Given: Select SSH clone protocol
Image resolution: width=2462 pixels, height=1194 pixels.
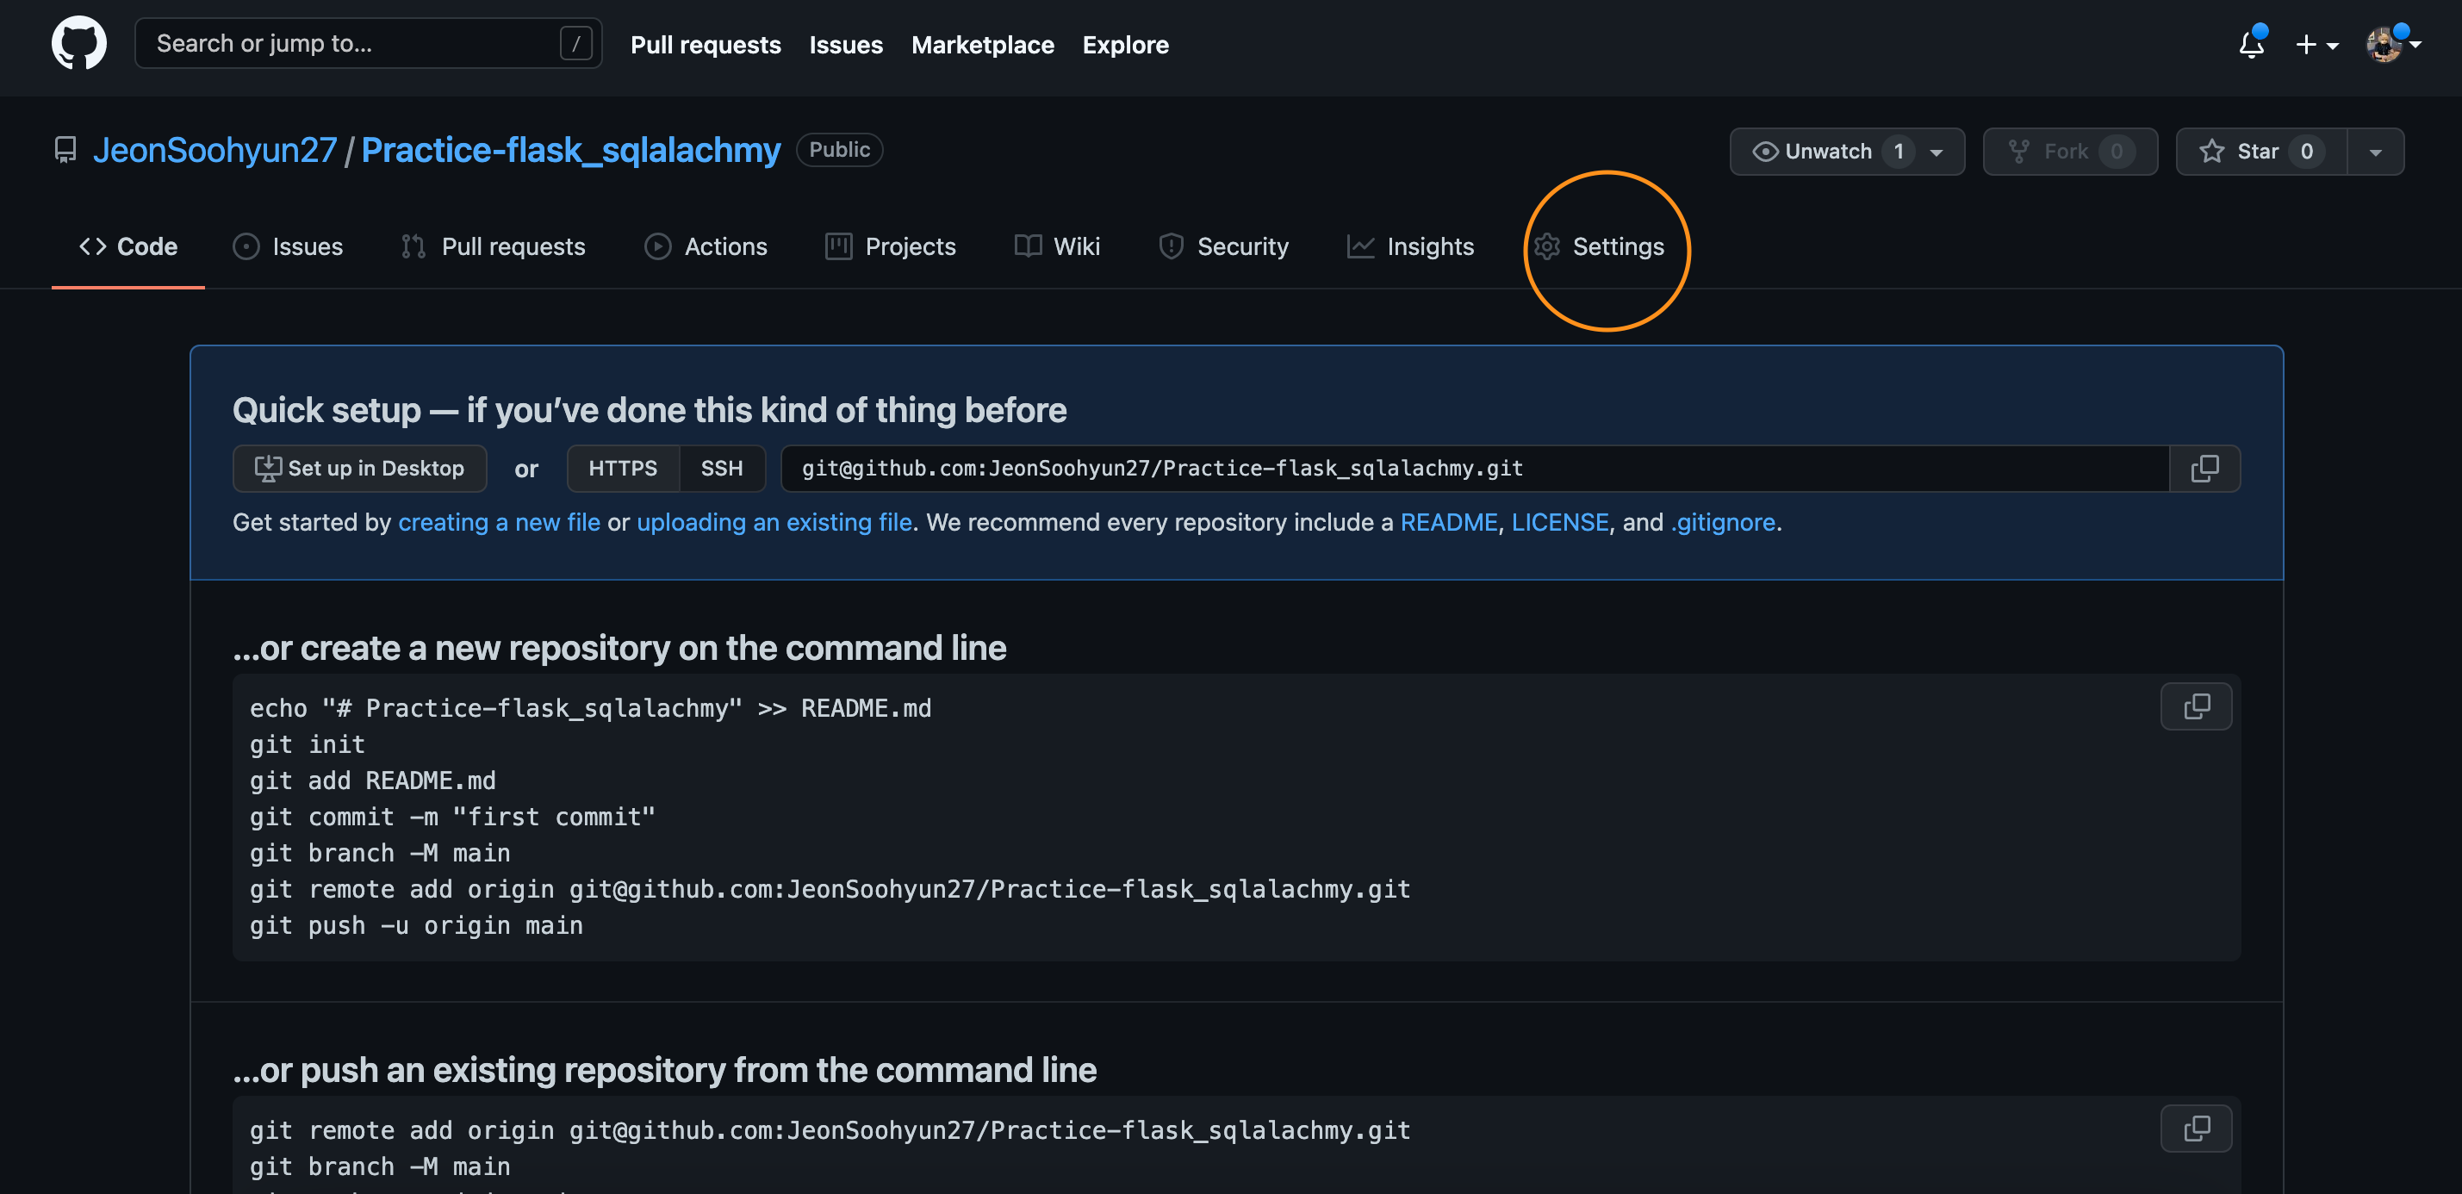Looking at the screenshot, I should point(722,469).
